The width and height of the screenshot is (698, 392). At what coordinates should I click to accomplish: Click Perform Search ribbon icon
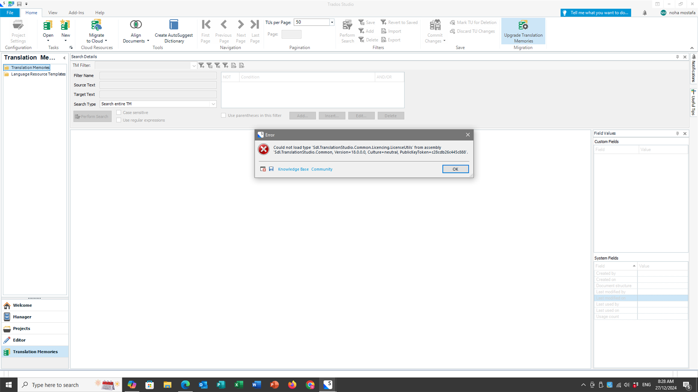[x=347, y=25]
